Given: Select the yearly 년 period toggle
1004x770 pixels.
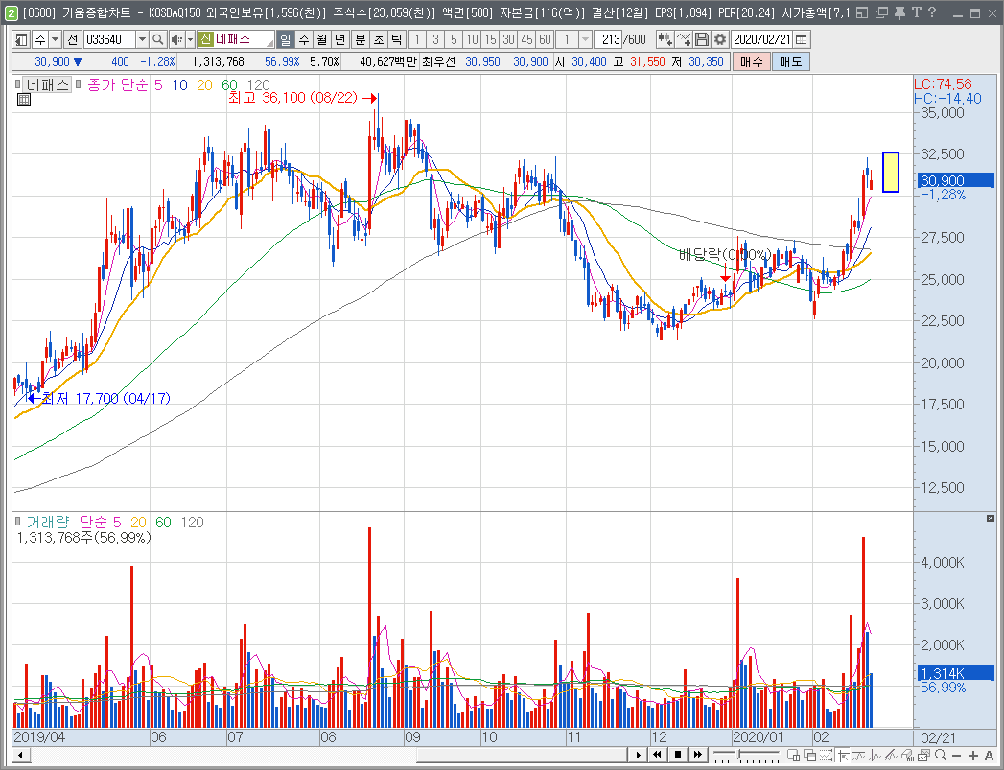Looking at the screenshot, I should pyautogui.click(x=340, y=39).
